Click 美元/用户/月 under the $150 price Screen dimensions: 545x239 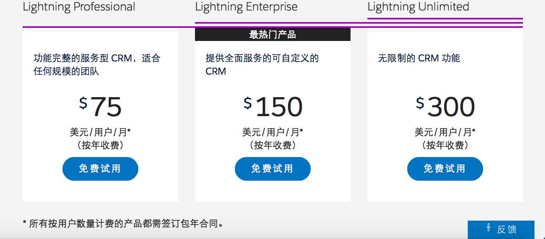(273, 132)
